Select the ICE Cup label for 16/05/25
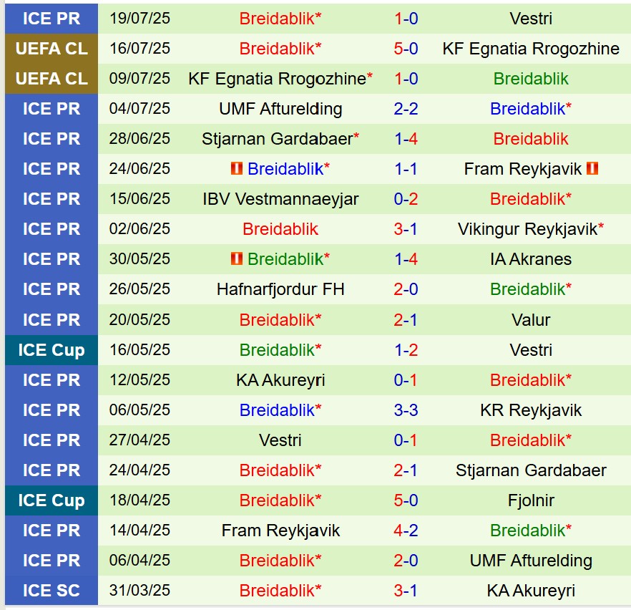Image resolution: width=631 pixels, height=610 pixels. coord(52,350)
